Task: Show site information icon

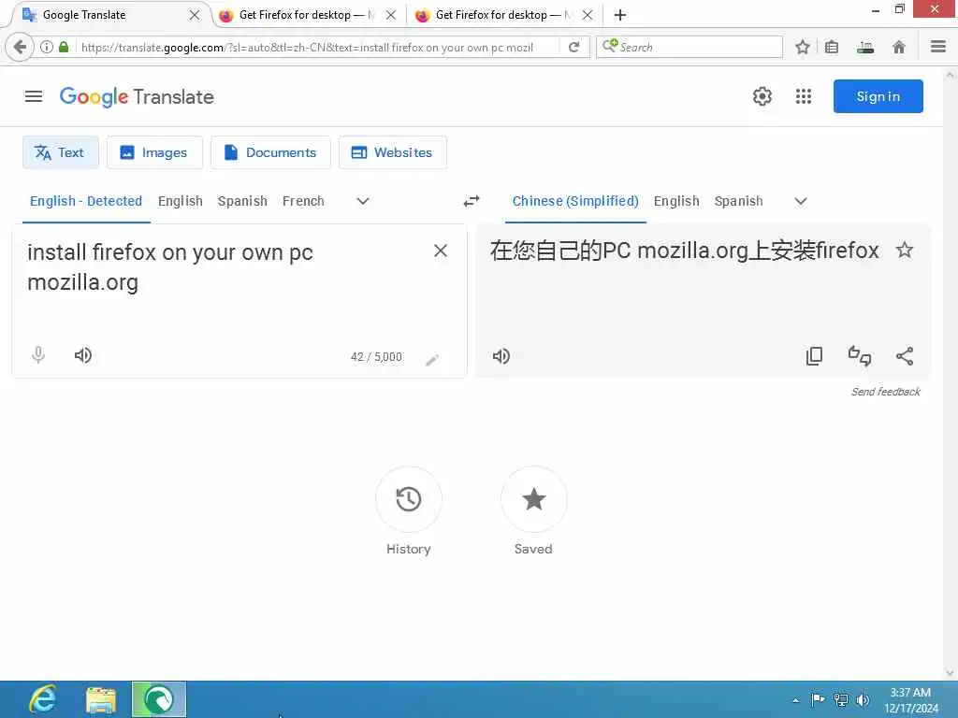Action: click(47, 47)
